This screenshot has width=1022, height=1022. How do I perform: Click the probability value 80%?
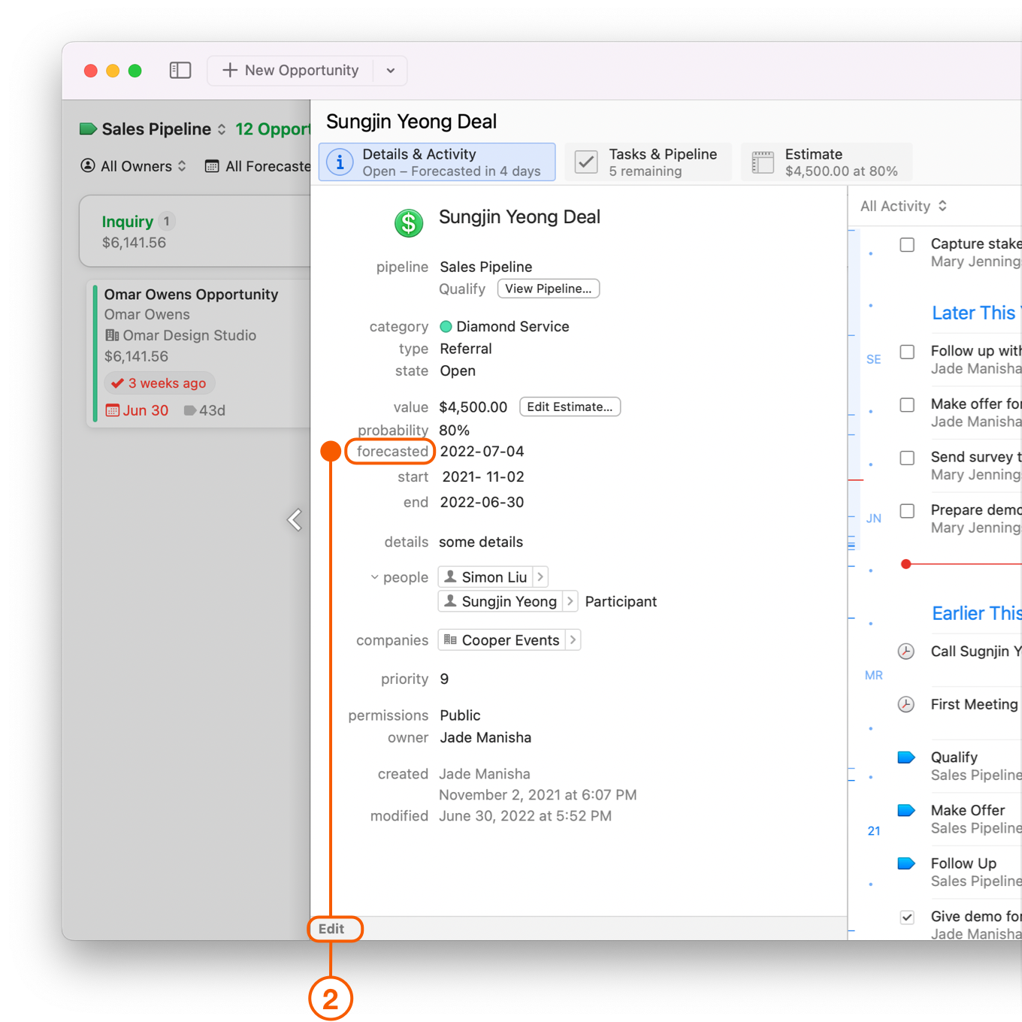[x=455, y=431]
